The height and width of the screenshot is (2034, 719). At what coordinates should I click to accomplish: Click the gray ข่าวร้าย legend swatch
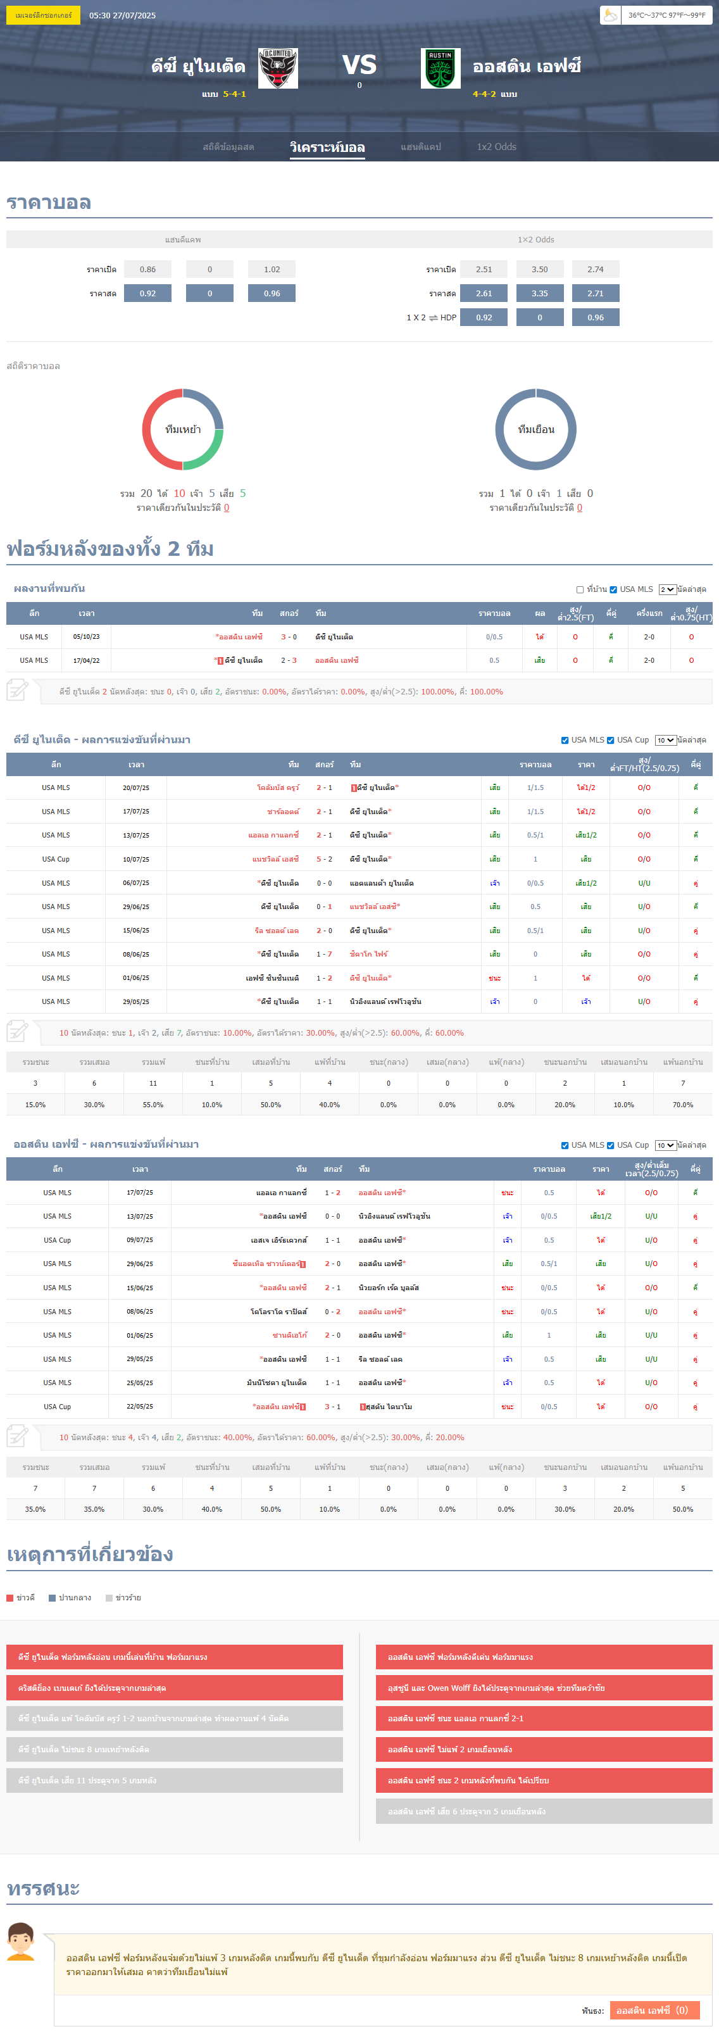109,1598
